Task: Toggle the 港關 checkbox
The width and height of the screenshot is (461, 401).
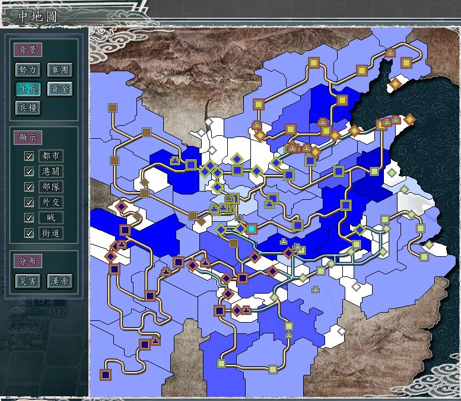Action: pyautogui.click(x=29, y=171)
